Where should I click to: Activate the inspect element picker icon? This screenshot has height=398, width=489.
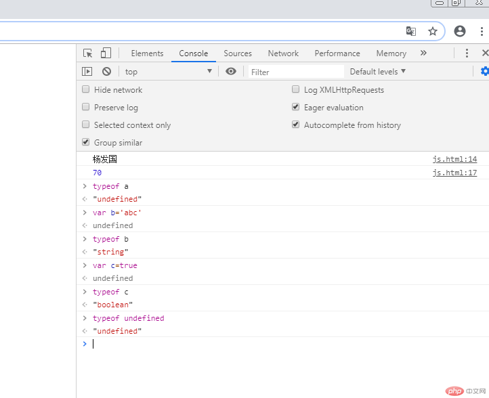pyautogui.click(x=87, y=53)
